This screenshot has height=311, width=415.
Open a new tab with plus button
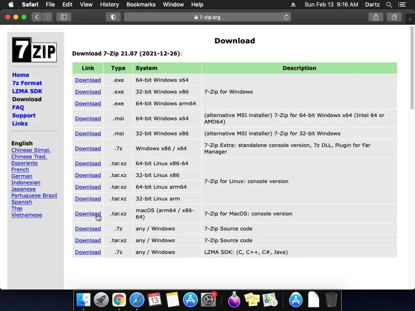click(410, 19)
